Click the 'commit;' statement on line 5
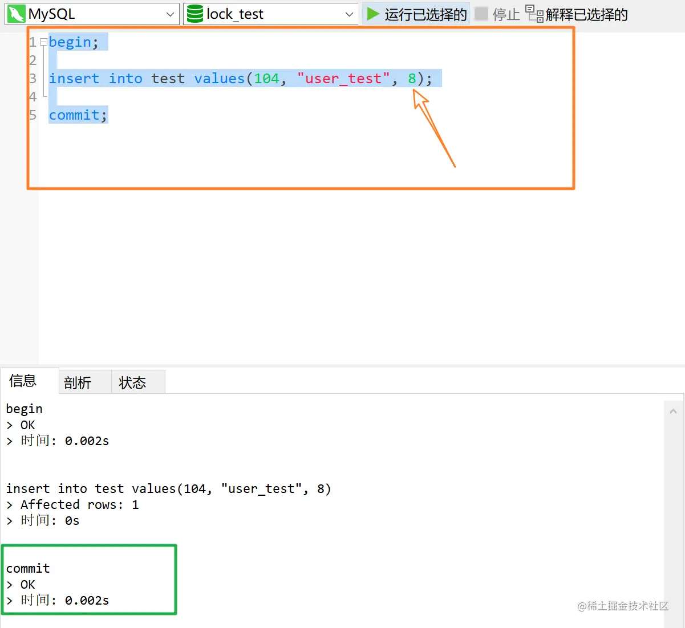The width and height of the screenshot is (685, 628). (78, 115)
